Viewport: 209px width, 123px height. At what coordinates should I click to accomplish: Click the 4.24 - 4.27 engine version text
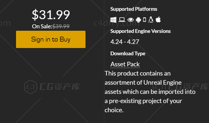(x=125, y=42)
